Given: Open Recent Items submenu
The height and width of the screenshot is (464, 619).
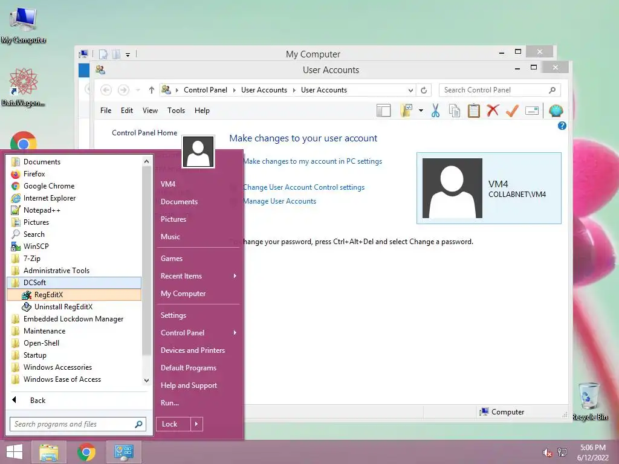Looking at the screenshot, I should point(198,276).
